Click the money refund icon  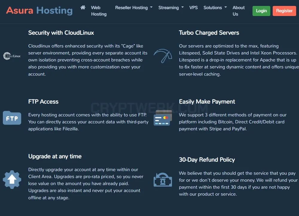point(163,180)
